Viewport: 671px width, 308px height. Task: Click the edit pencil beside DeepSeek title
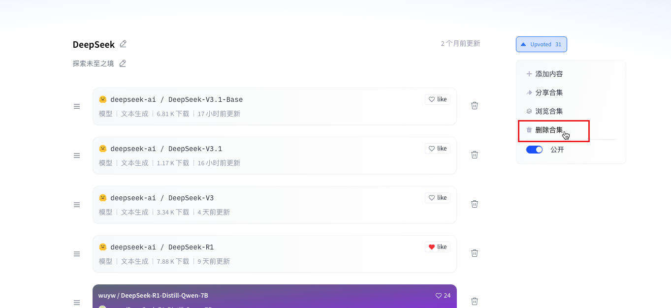tap(123, 44)
